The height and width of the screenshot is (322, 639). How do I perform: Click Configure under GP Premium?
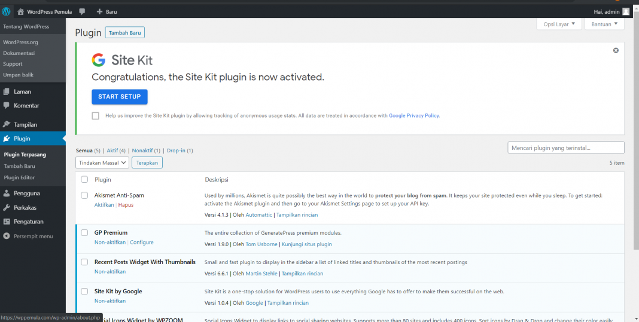coord(142,242)
